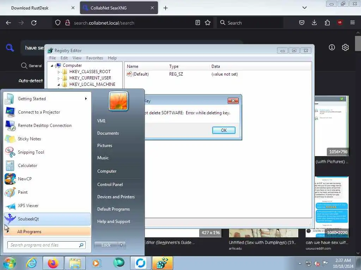Open Registry Editor View menu

[x=77, y=58]
